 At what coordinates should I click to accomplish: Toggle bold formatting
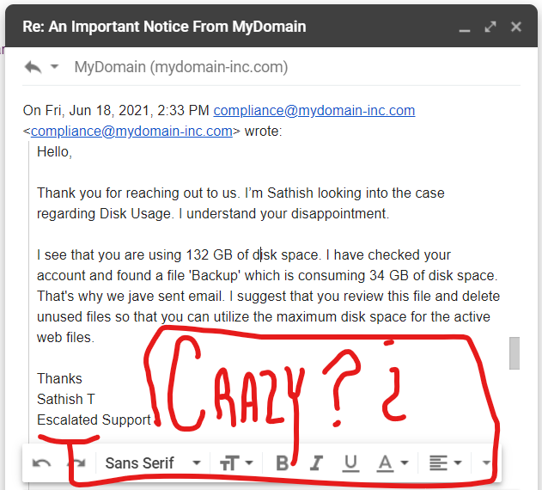[x=282, y=463]
